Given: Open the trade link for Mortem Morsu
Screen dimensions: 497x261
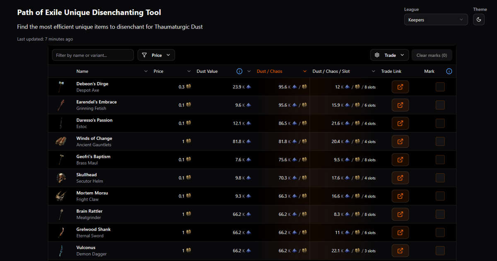Looking at the screenshot, I should pos(400,196).
